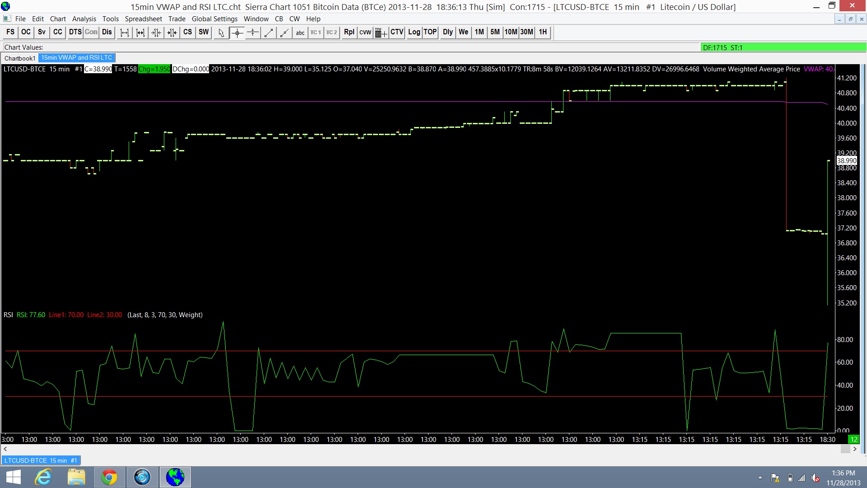The image size is (867, 488).
Task: Switch chart to 1M timeframe
Action: click(x=480, y=32)
